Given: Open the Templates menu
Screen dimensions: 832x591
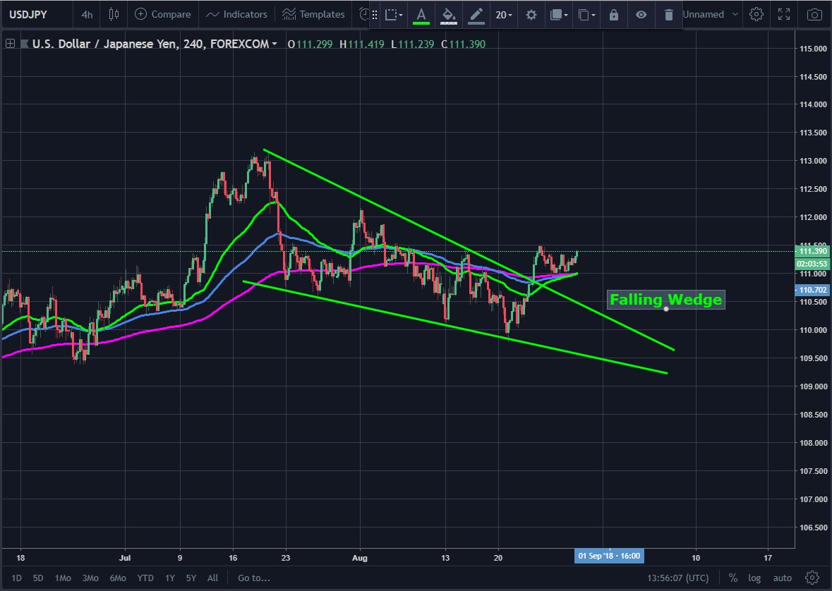Looking at the screenshot, I should coord(313,14).
